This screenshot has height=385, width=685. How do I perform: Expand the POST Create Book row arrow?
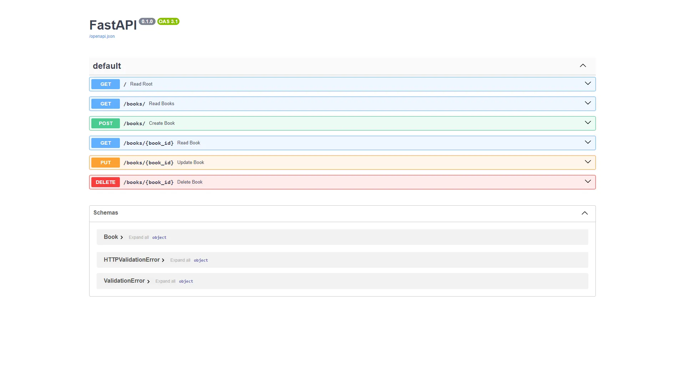pyautogui.click(x=588, y=123)
